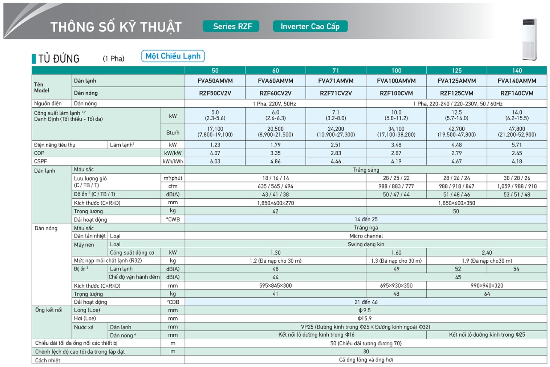Click the cfm value '635 / 565 / 494'
Viewport: 550px width, 367px height.
(275, 186)
